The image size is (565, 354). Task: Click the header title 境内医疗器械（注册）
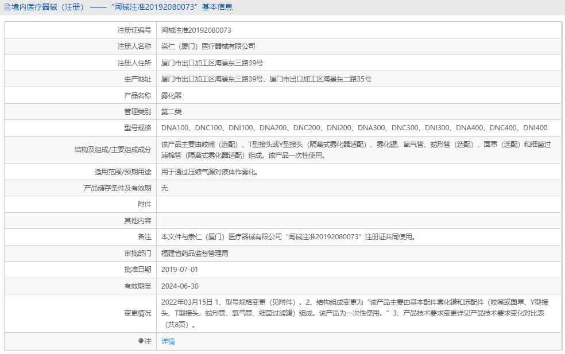click(x=49, y=7)
